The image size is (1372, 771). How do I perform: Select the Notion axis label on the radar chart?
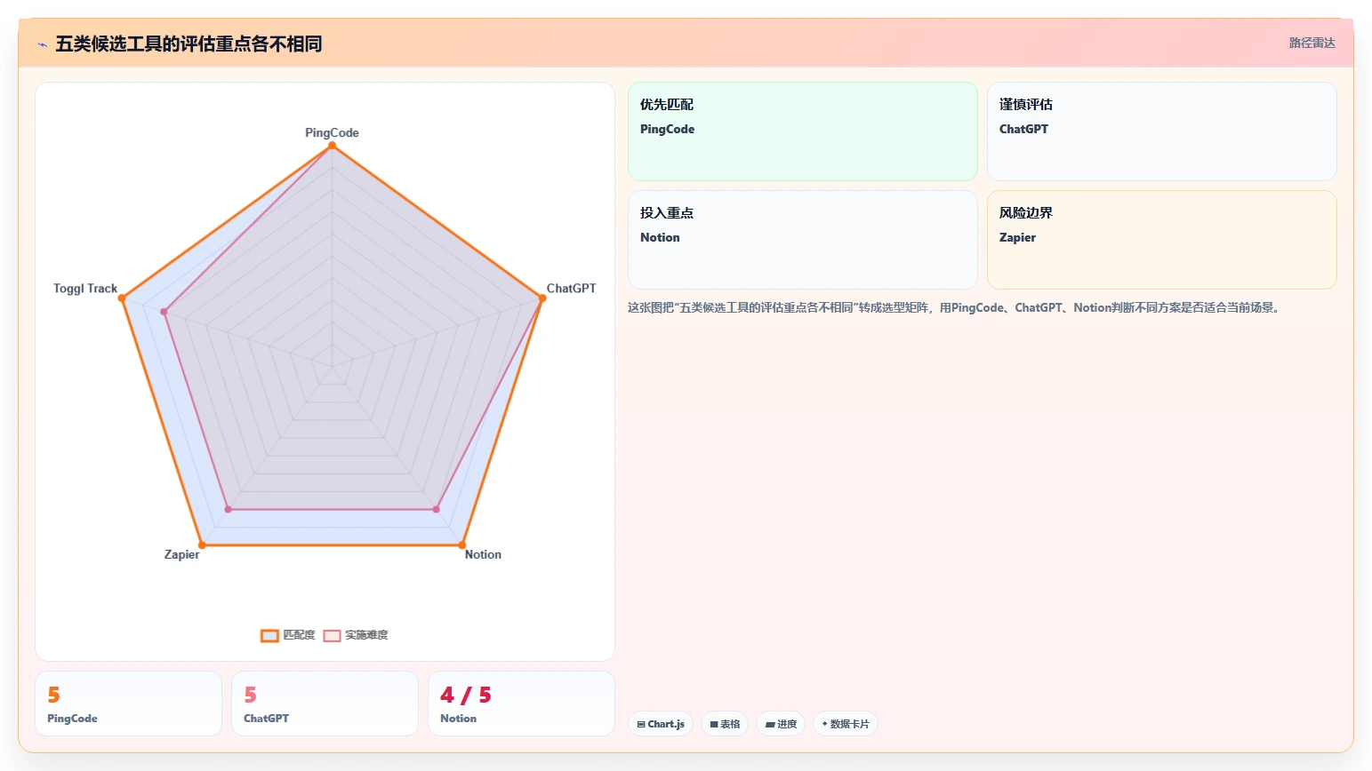(483, 554)
